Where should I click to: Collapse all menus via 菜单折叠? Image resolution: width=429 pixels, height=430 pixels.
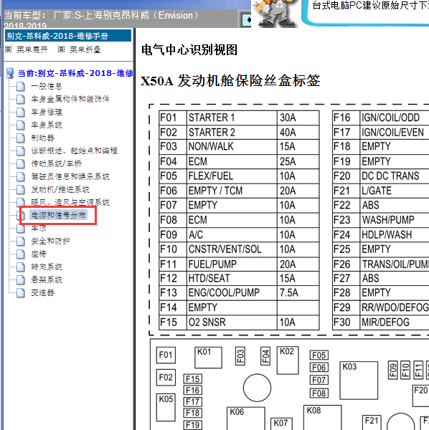pyautogui.click(x=85, y=49)
